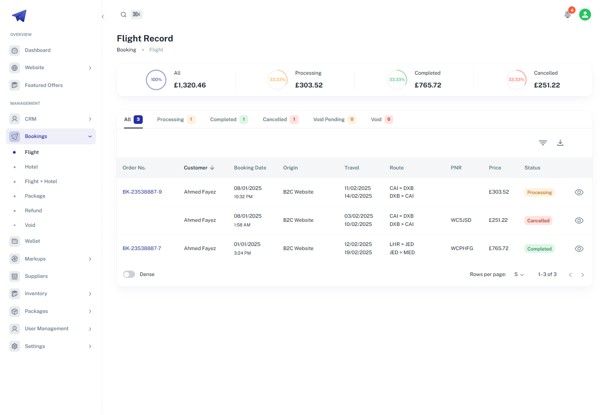Collapse the sidebar panel
This screenshot has height=415, width=607.
pyautogui.click(x=103, y=16)
